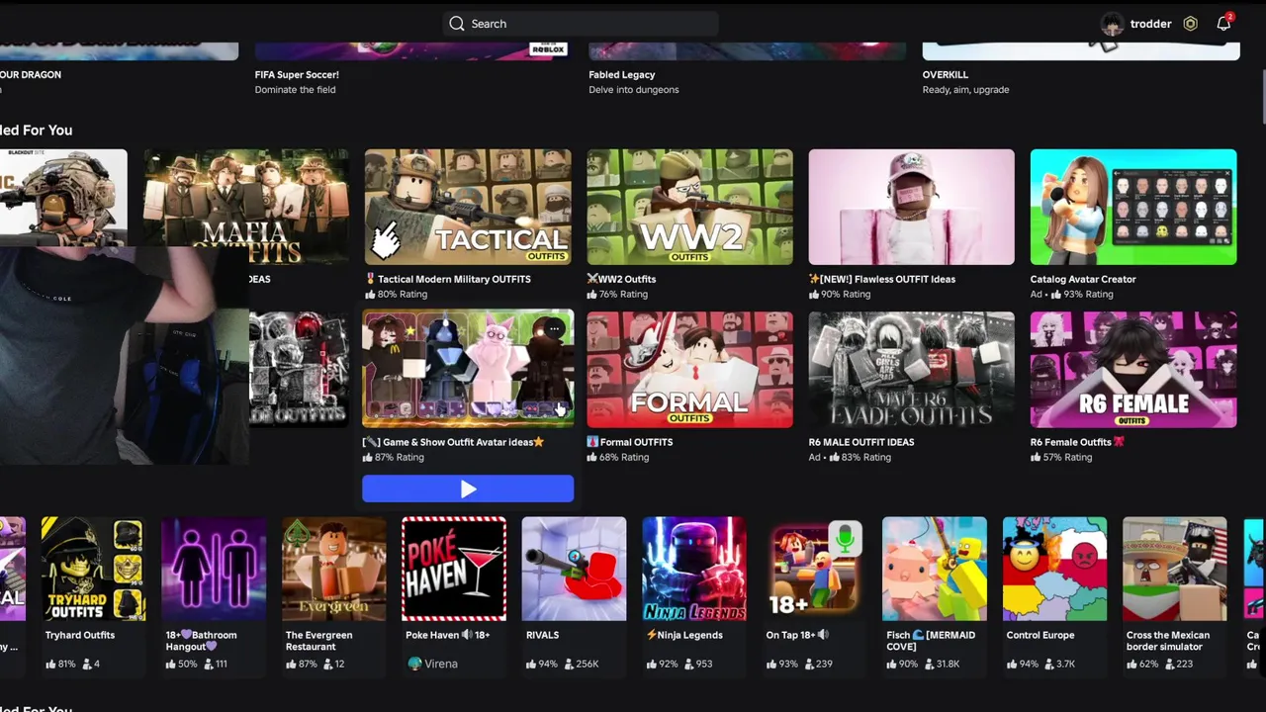Click player count icon under Fisch
This screenshot has height=712, width=1266.
point(928,664)
